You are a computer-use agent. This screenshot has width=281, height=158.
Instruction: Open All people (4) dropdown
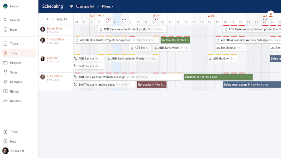(87, 6)
